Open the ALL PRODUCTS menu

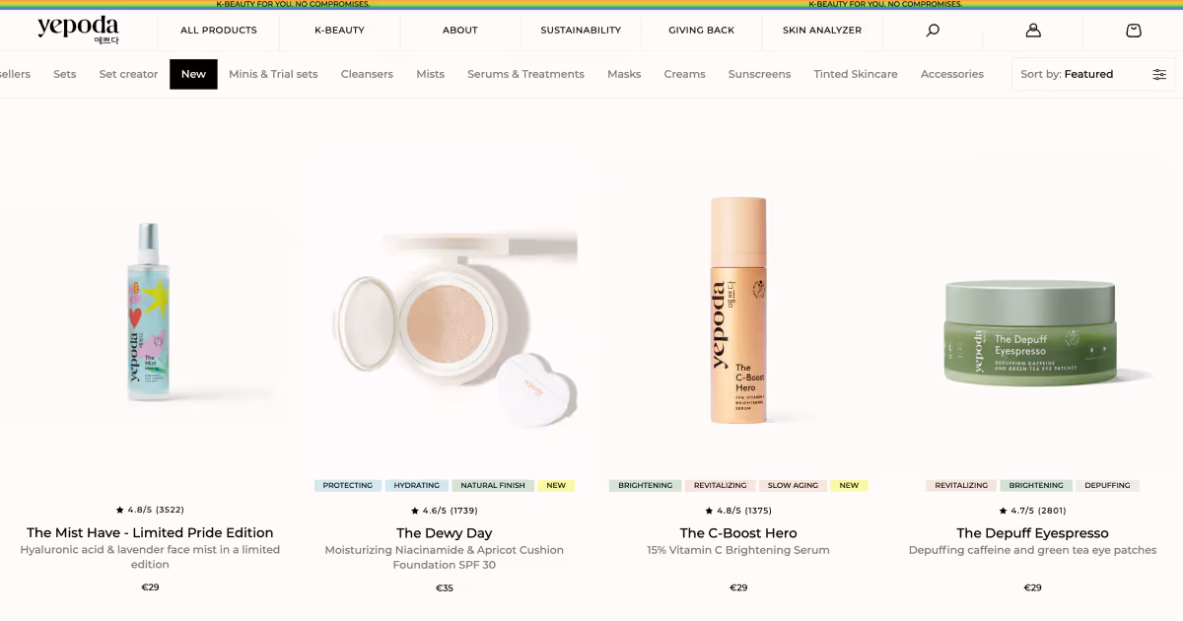coord(219,31)
